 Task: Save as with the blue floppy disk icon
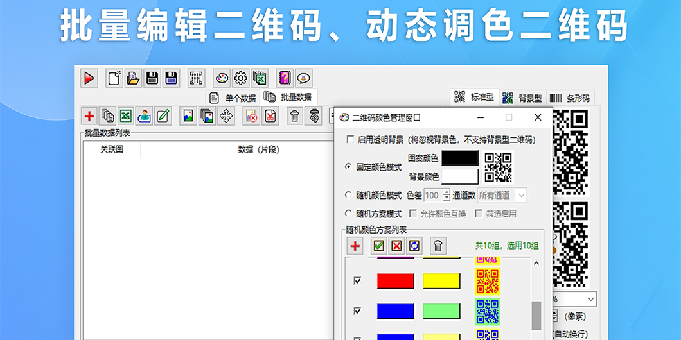click(x=171, y=78)
